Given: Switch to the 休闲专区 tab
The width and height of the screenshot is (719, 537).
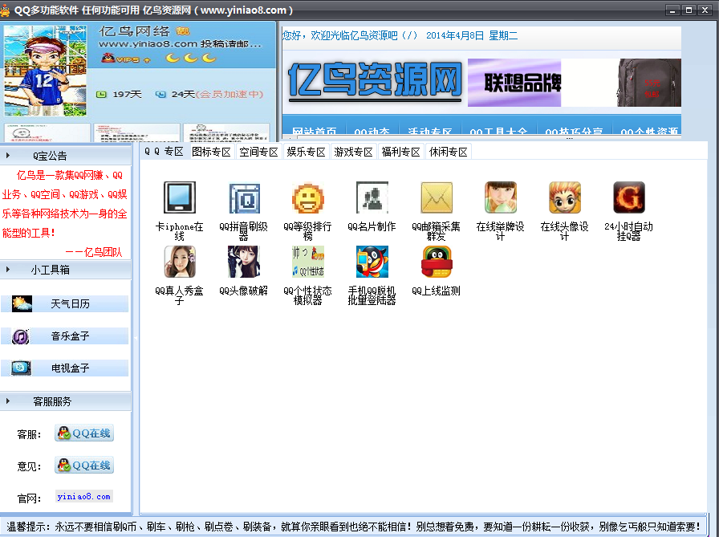Looking at the screenshot, I should point(449,152).
